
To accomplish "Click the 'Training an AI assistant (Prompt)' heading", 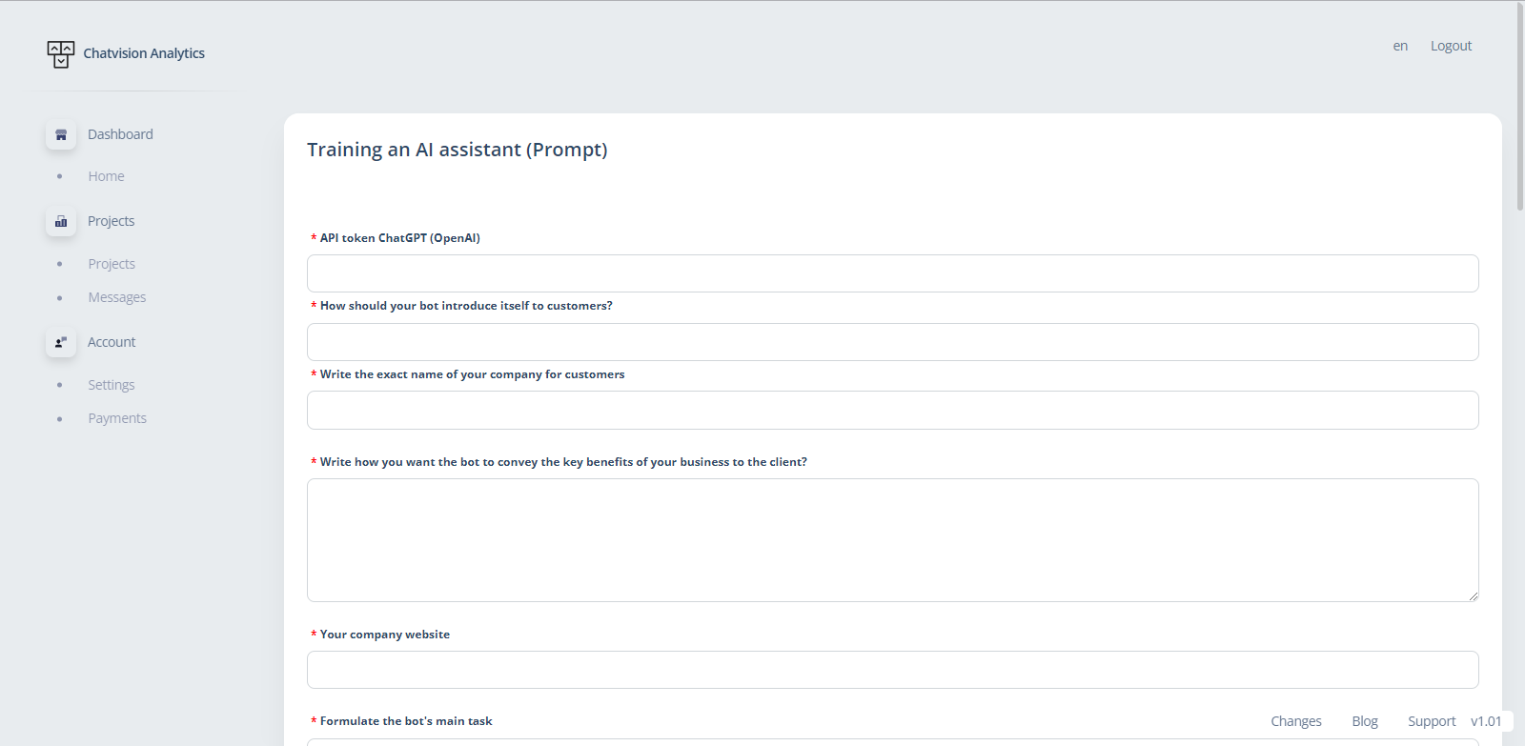I will pos(457,150).
